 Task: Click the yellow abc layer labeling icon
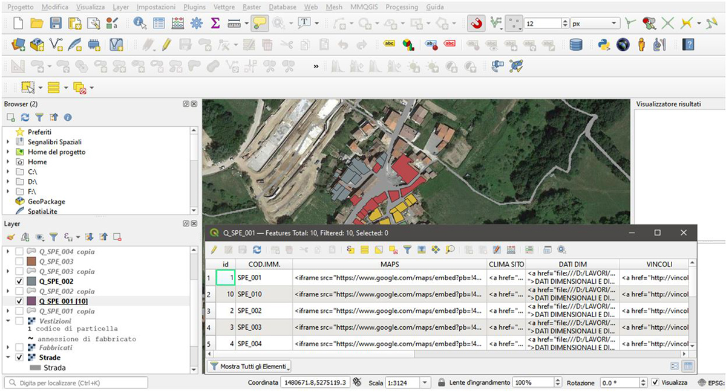point(390,44)
